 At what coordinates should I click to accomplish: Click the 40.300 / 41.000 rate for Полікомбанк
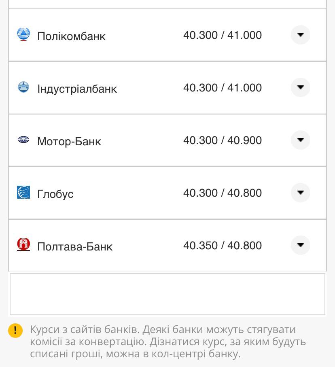coord(223,35)
